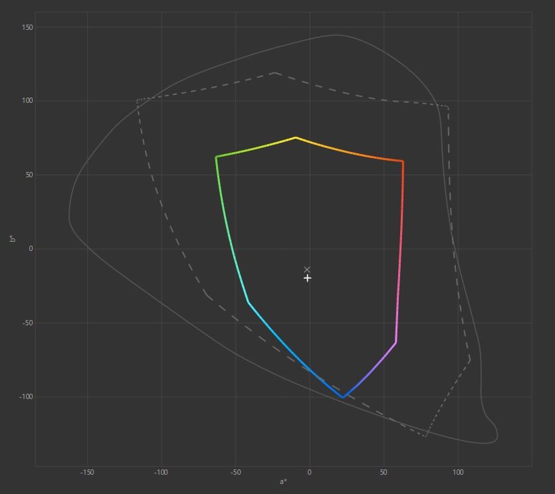Click the 150 tick label on b* axis
Viewport: 555px width, 494px height.
(x=27, y=27)
